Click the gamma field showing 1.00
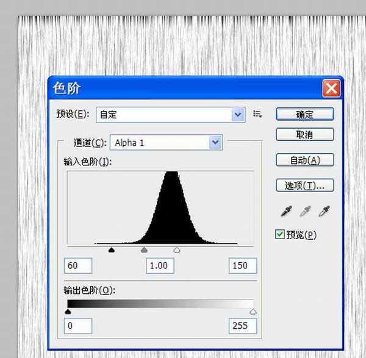This screenshot has width=366, height=358. tap(160, 265)
